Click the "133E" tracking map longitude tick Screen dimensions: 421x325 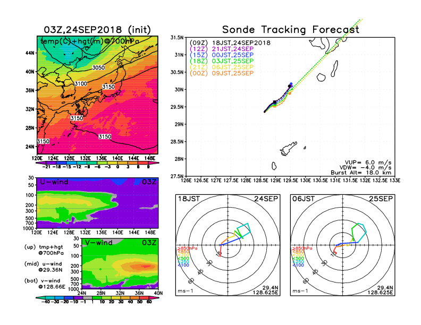tap(395, 181)
